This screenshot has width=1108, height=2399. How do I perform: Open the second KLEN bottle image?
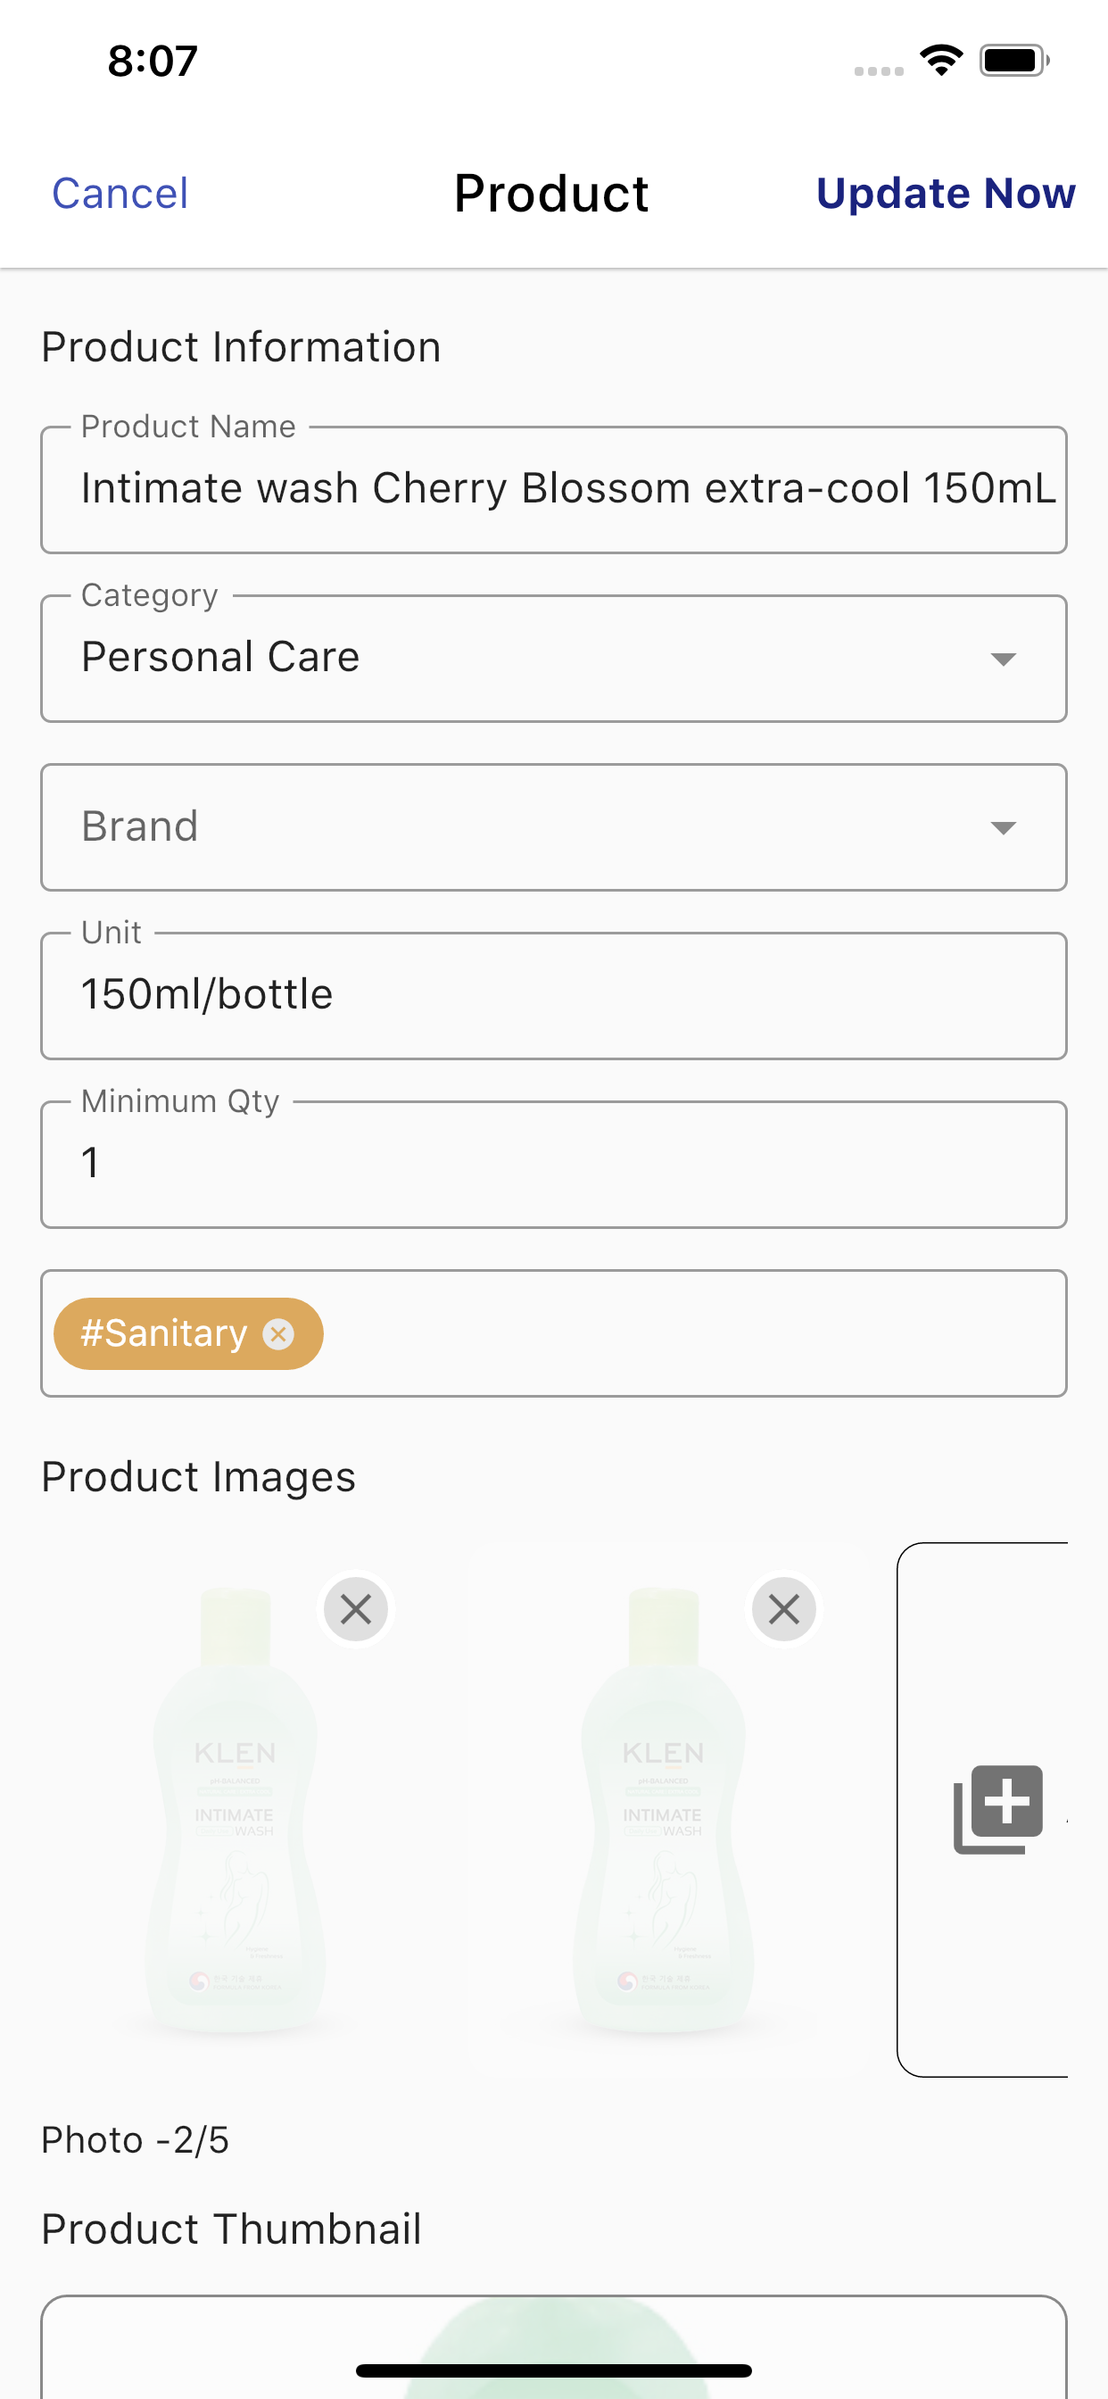663,1809
